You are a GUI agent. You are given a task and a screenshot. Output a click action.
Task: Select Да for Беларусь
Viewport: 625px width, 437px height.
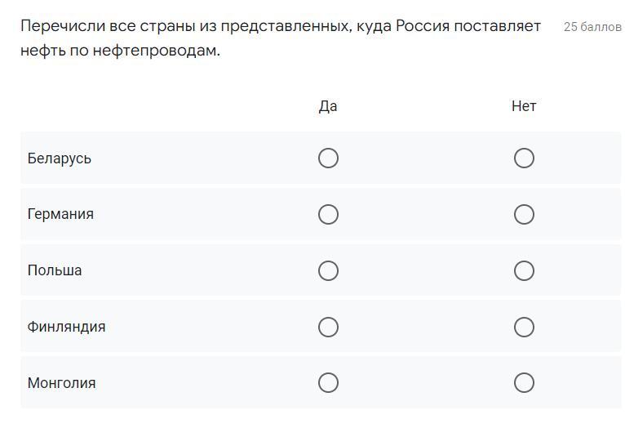(328, 158)
